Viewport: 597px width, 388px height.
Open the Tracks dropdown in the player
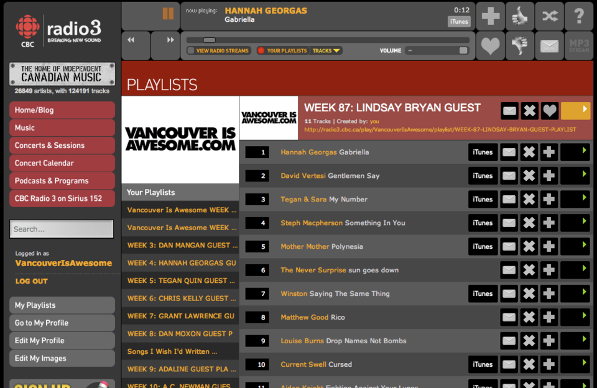pyautogui.click(x=326, y=50)
